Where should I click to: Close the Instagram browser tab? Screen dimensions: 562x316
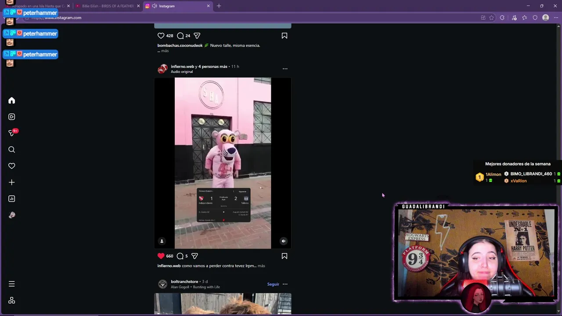pyautogui.click(x=208, y=6)
